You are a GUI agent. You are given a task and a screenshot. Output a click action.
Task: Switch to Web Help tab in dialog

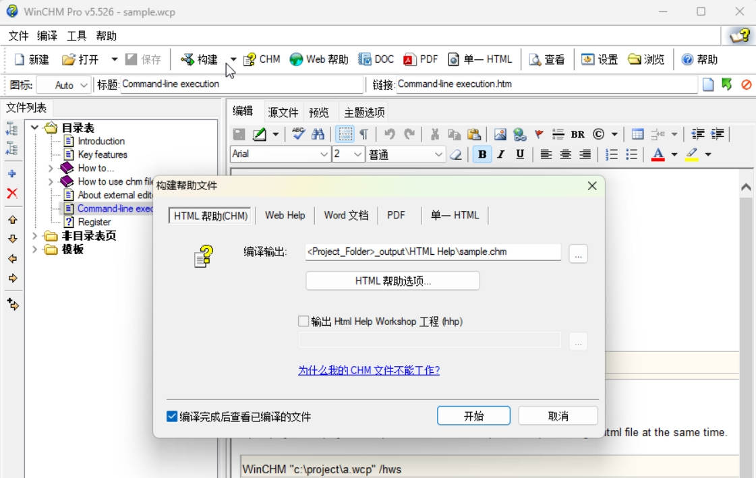point(285,215)
